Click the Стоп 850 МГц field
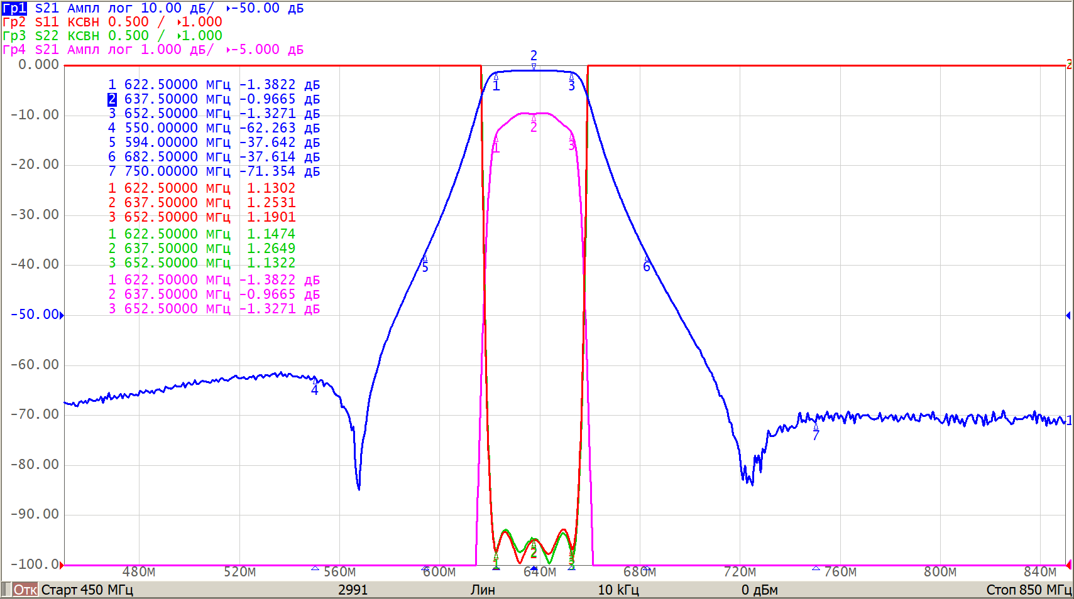The height and width of the screenshot is (599, 1074). 1028,590
